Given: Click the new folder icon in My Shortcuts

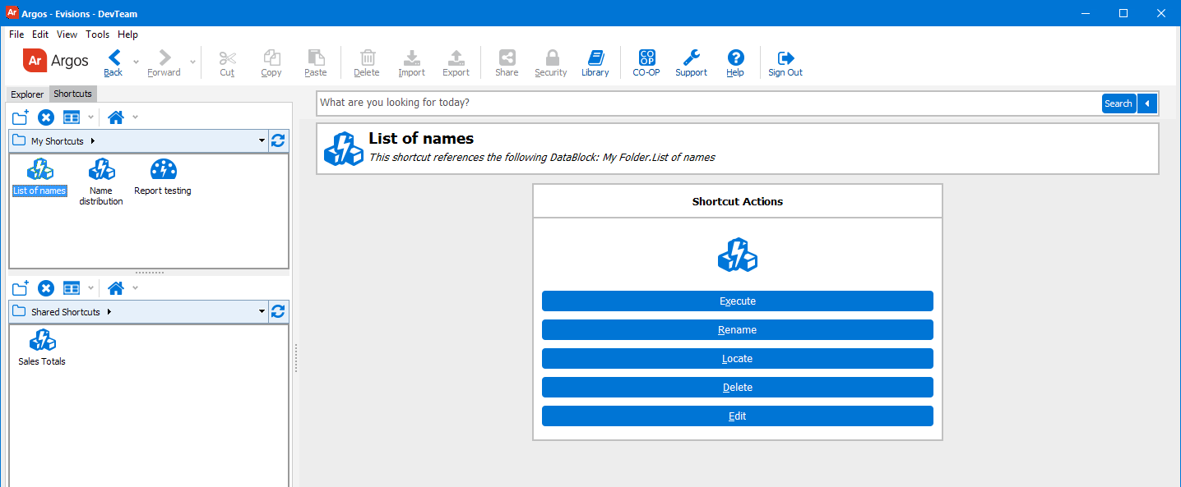Looking at the screenshot, I should point(21,117).
